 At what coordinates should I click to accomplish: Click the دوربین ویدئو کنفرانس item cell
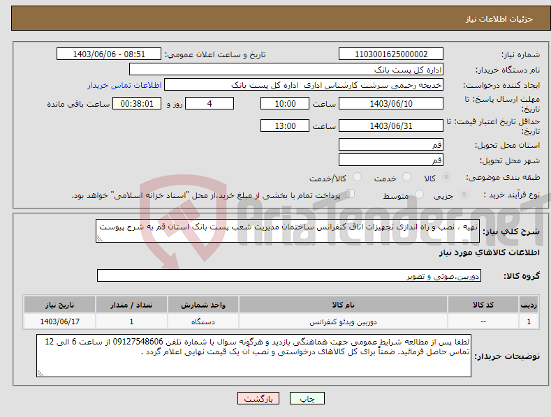point(343,321)
